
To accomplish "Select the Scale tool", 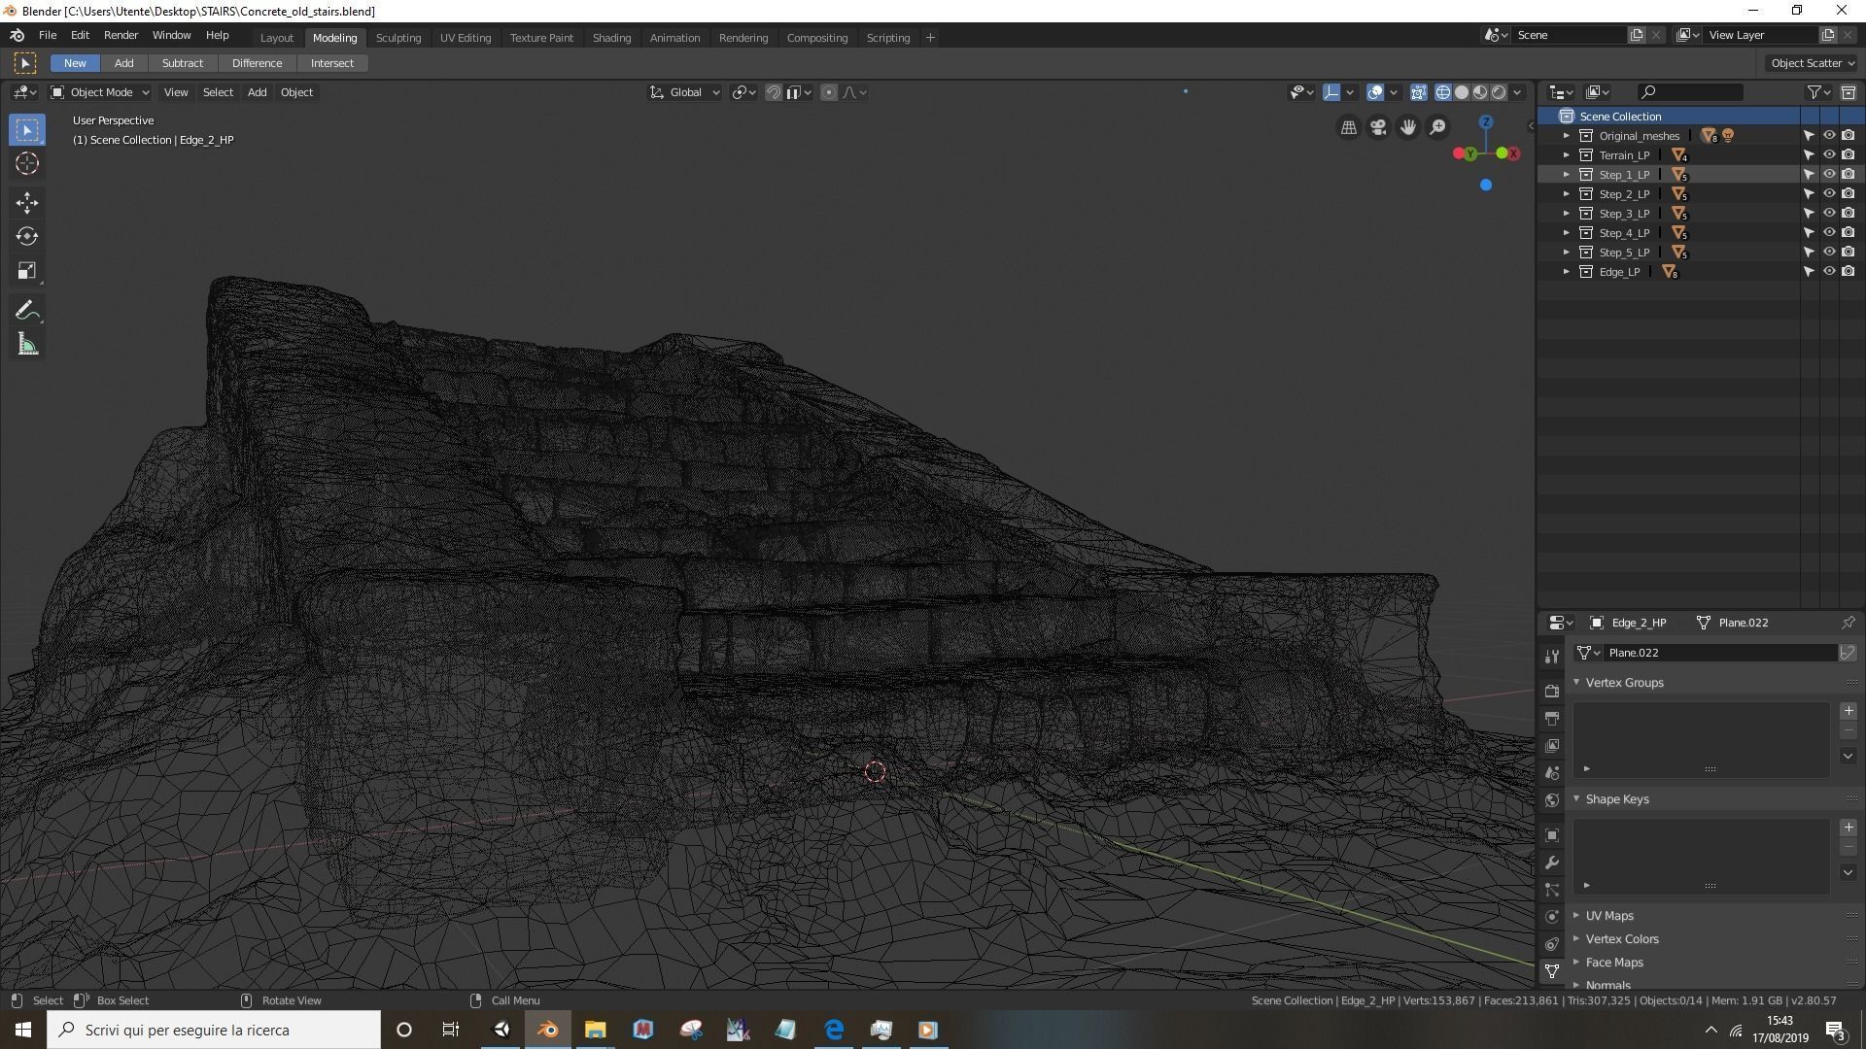I will tap(27, 271).
